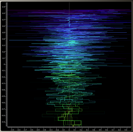Click the 0.1 label on horizontal axis
The width and height of the screenshot is (133, 132).
75,130
